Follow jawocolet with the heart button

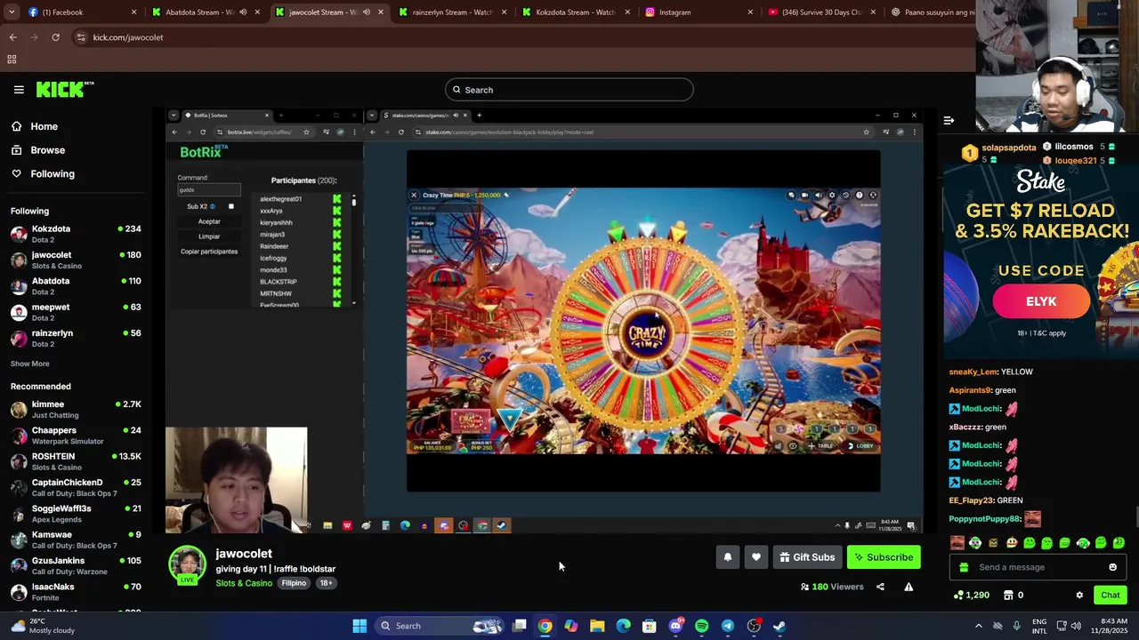tap(755, 557)
